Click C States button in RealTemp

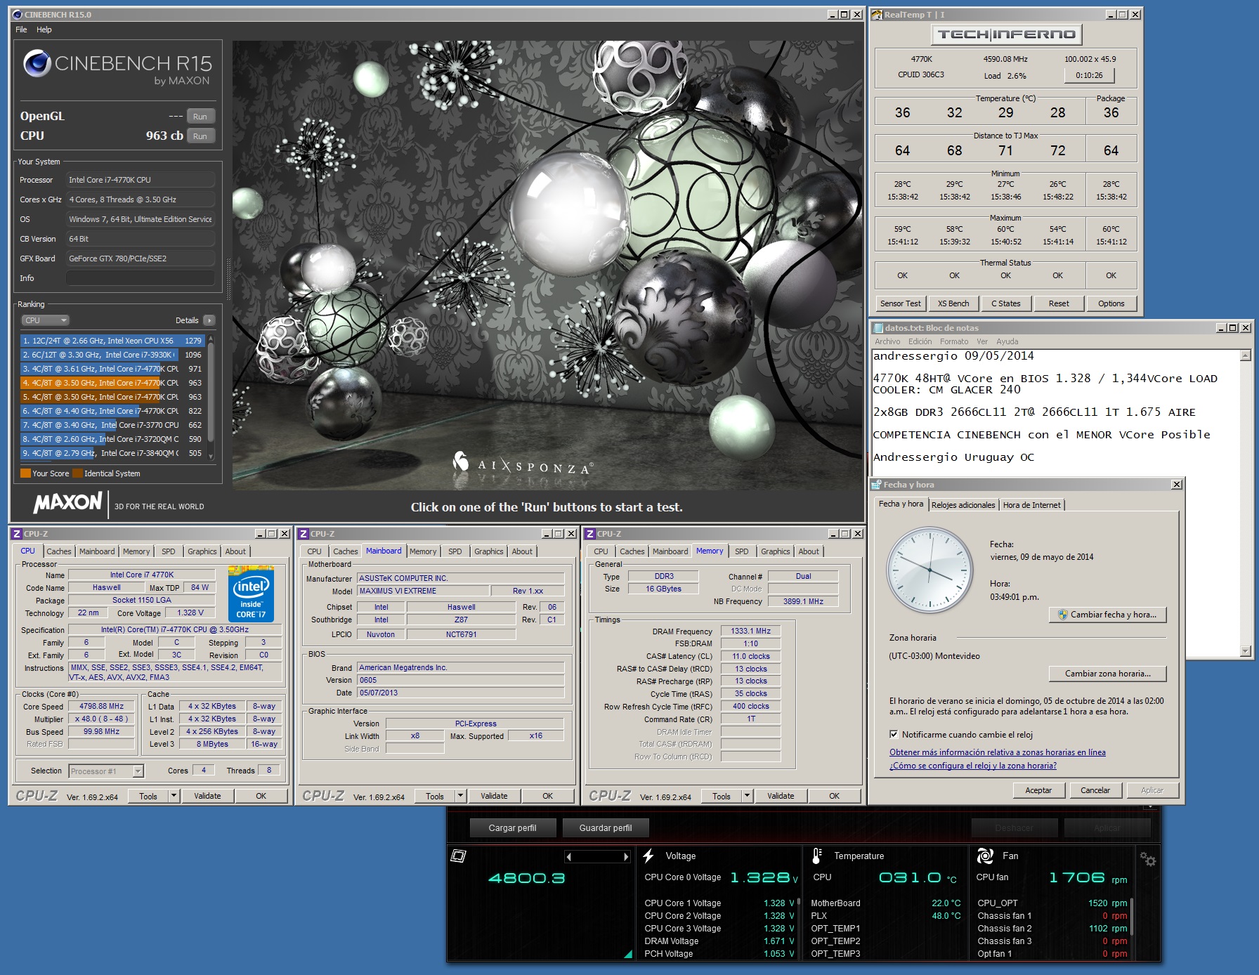coord(1006,303)
